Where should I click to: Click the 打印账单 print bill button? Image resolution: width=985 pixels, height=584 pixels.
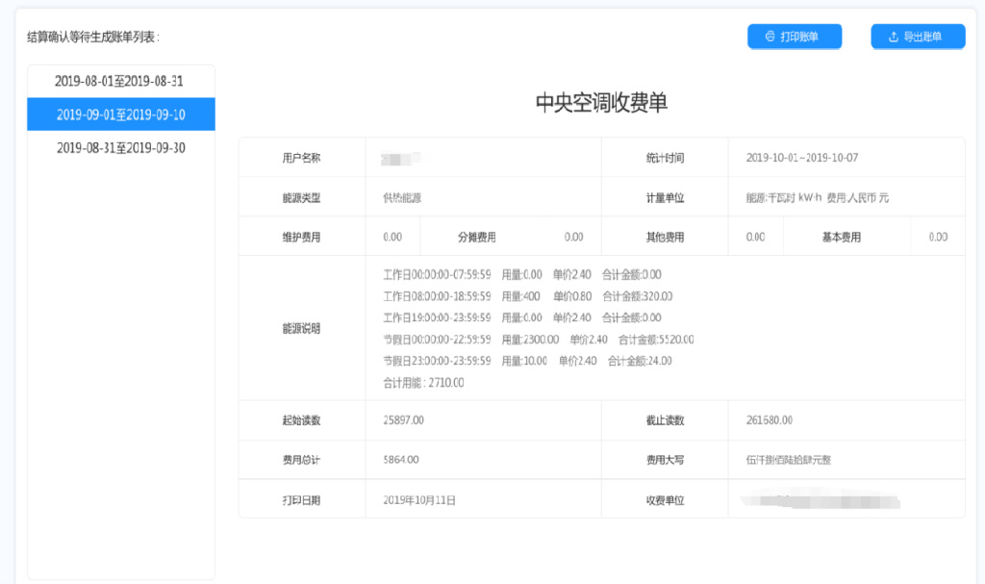click(x=794, y=37)
